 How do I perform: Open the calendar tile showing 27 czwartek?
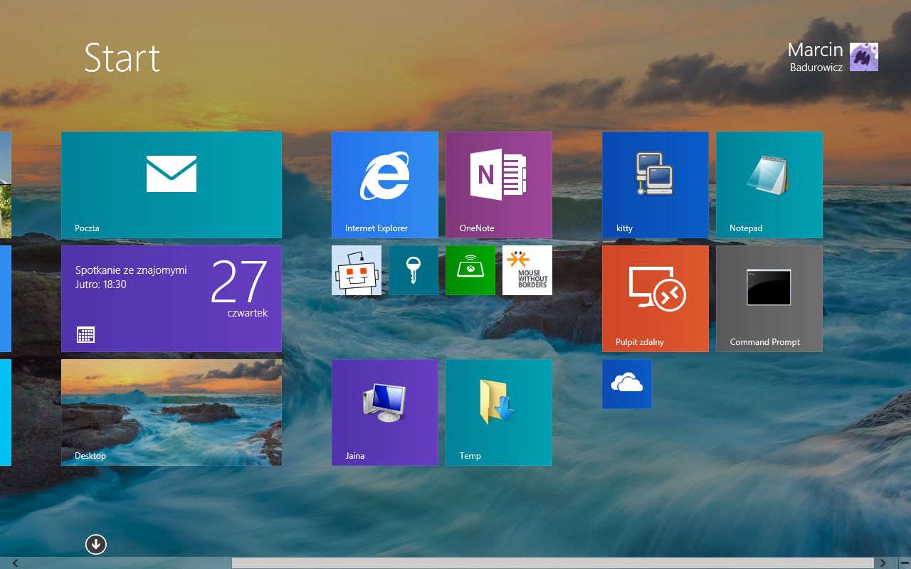(x=172, y=299)
